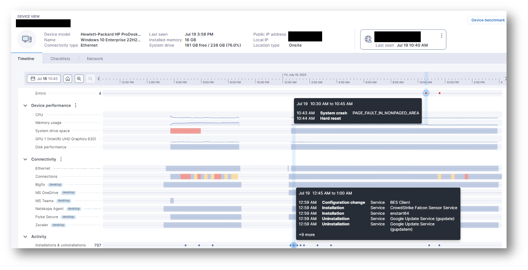528x270 pixels.
Task: Open Device performance three-dot options menu
Action: [x=76, y=106]
